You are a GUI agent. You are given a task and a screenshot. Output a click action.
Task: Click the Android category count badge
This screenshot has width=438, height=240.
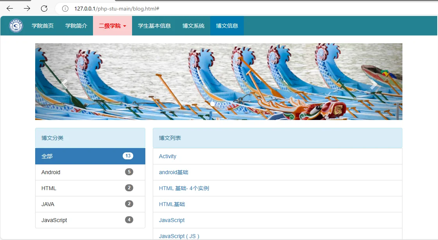click(x=129, y=172)
